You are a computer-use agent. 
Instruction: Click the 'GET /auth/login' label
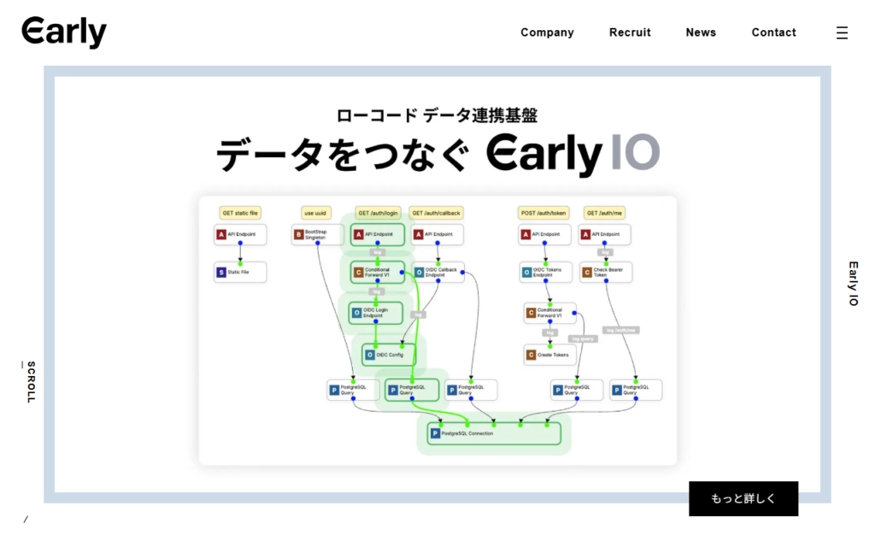pyautogui.click(x=378, y=213)
